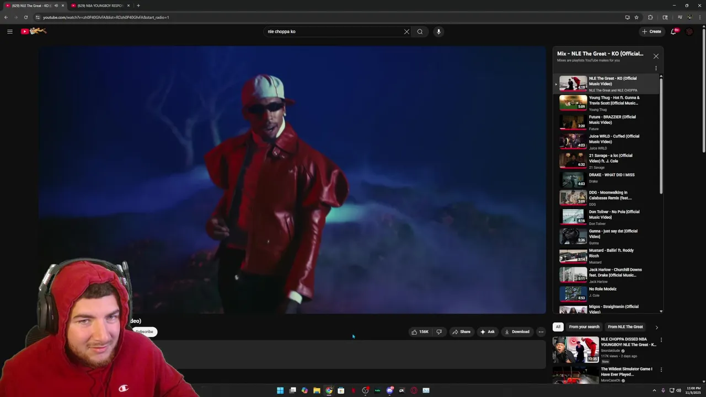Open File Explorer from taskbar
Viewport: 706px width, 397px height.
(317, 390)
